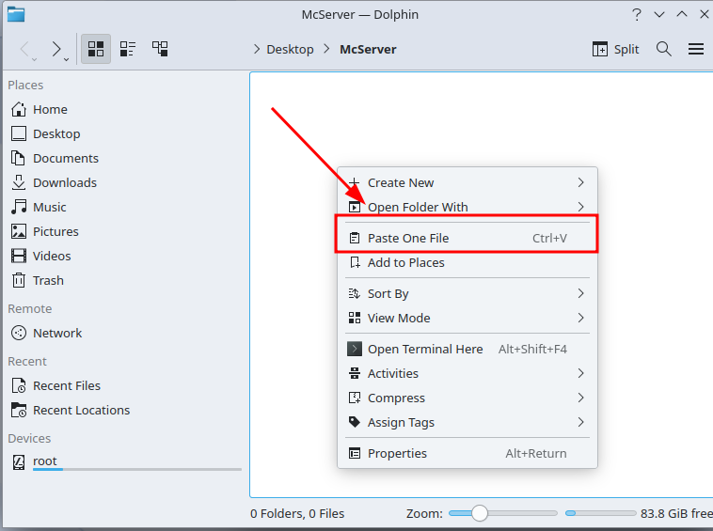
Task: Open Downloads in Places panel
Action: pyautogui.click(x=64, y=182)
